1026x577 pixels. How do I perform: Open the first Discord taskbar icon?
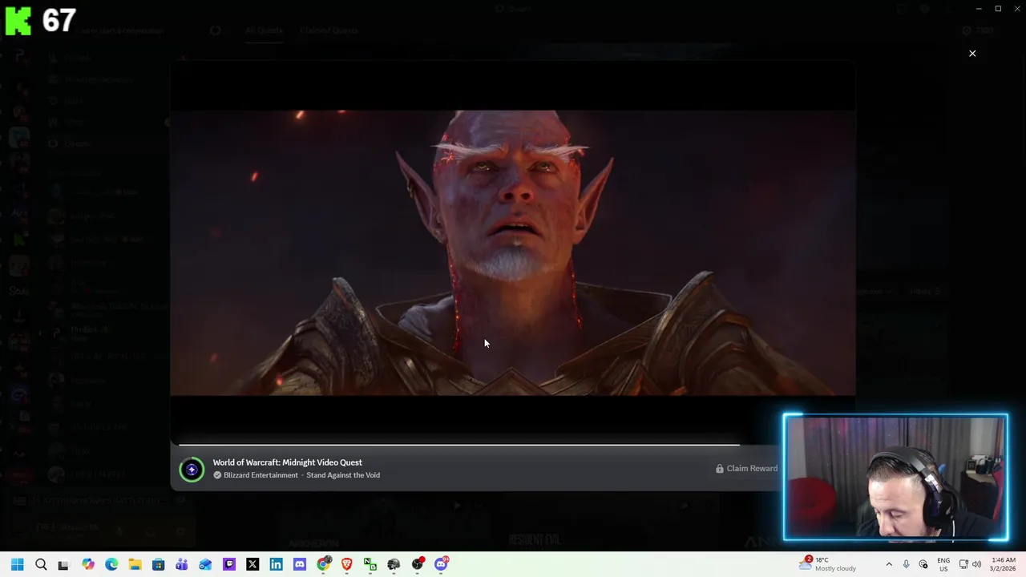300,564
